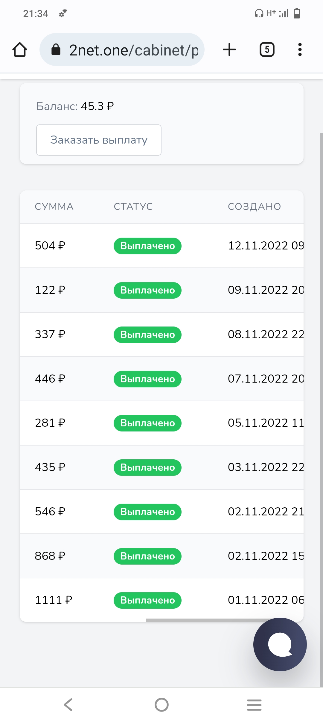Click the Заказать выплату button
The width and height of the screenshot is (323, 722).
pos(99,140)
